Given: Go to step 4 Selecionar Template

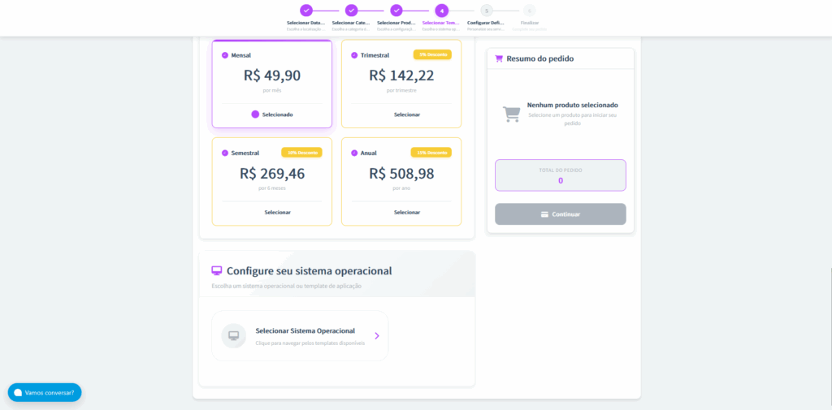Looking at the screenshot, I should click(441, 11).
